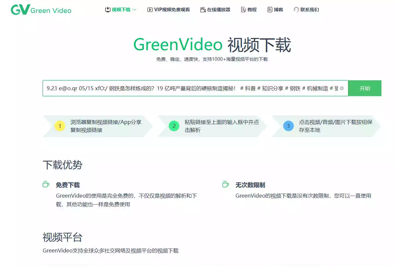Click step text 点击视频/音频/图片下载按钮保存至本地
The height and width of the screenshot is (266, 397).
click(x=335, y=126)
